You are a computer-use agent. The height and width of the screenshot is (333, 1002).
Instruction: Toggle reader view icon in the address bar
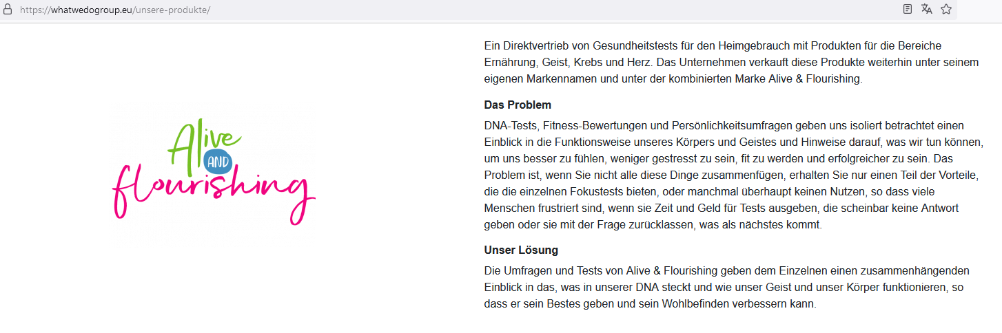908,10
